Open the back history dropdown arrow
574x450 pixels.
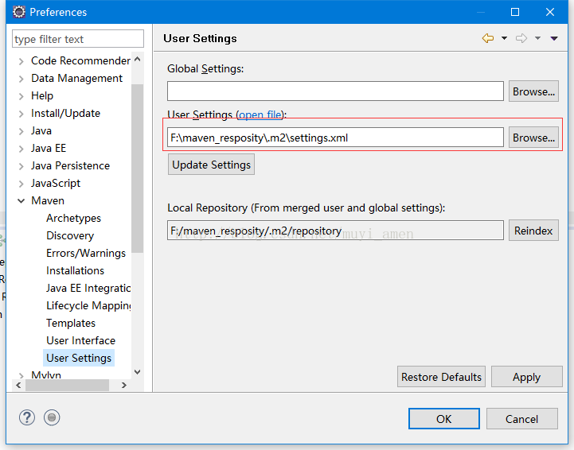504,38
